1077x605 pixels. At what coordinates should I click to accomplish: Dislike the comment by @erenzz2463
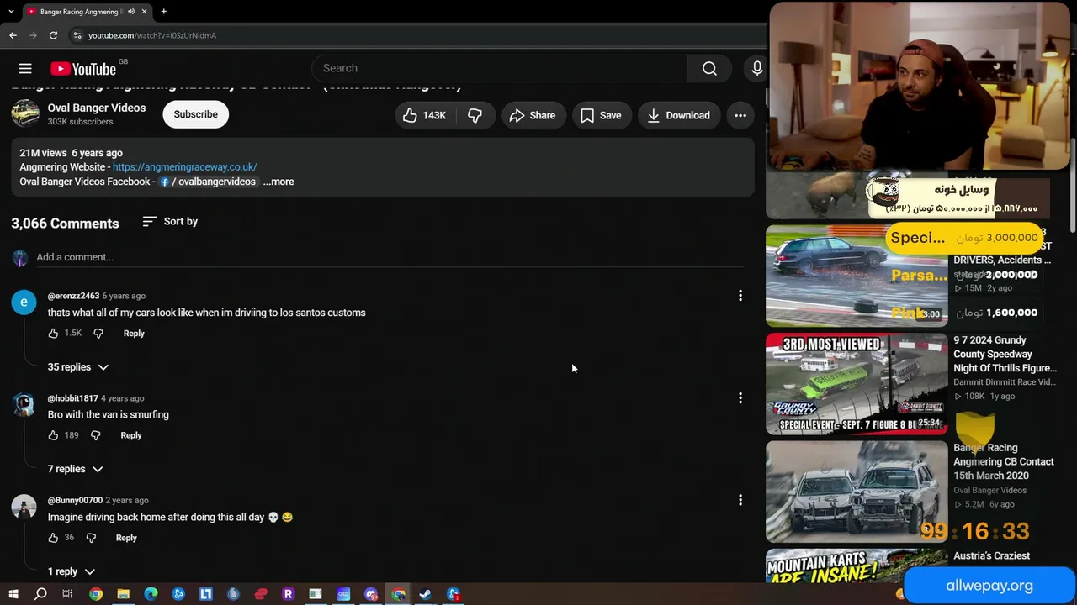coord(98,334)
